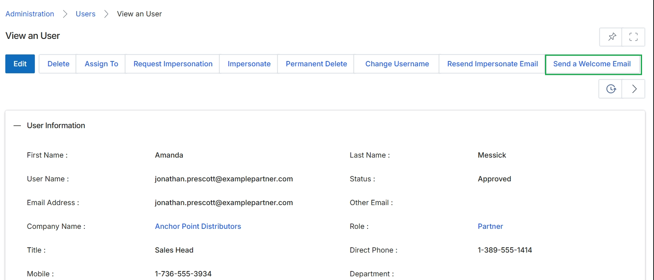Click the Email Address value
Screen dimensions: 654x280
224,203
